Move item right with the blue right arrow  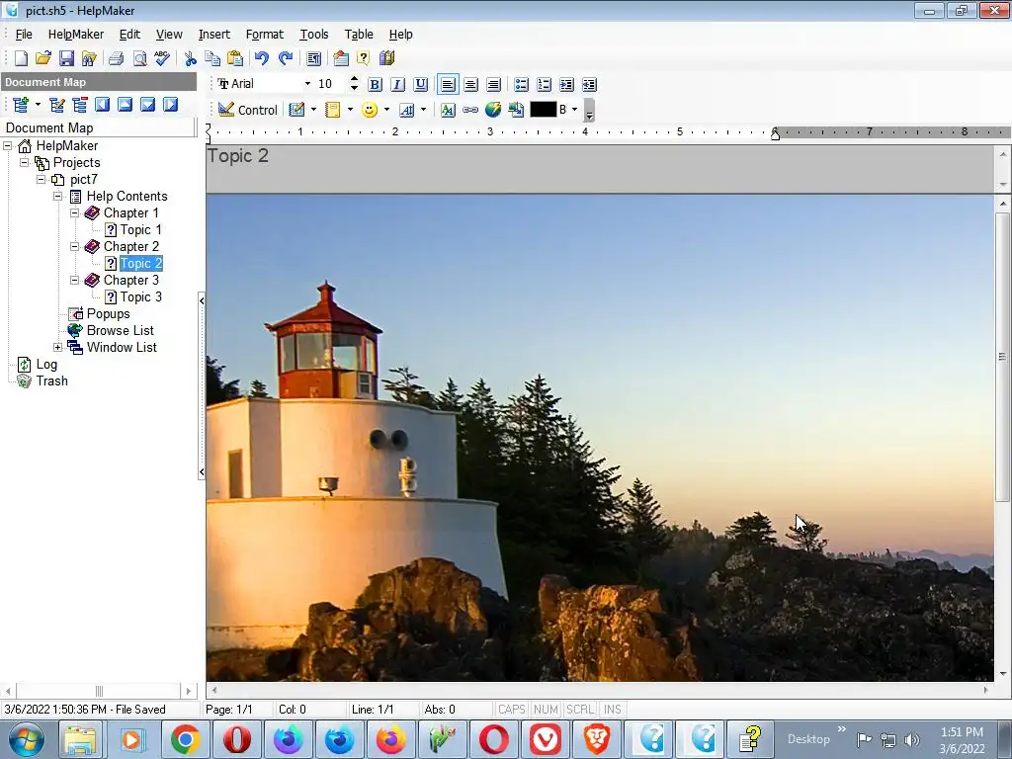pyautogui.click(x=170, y=105)
